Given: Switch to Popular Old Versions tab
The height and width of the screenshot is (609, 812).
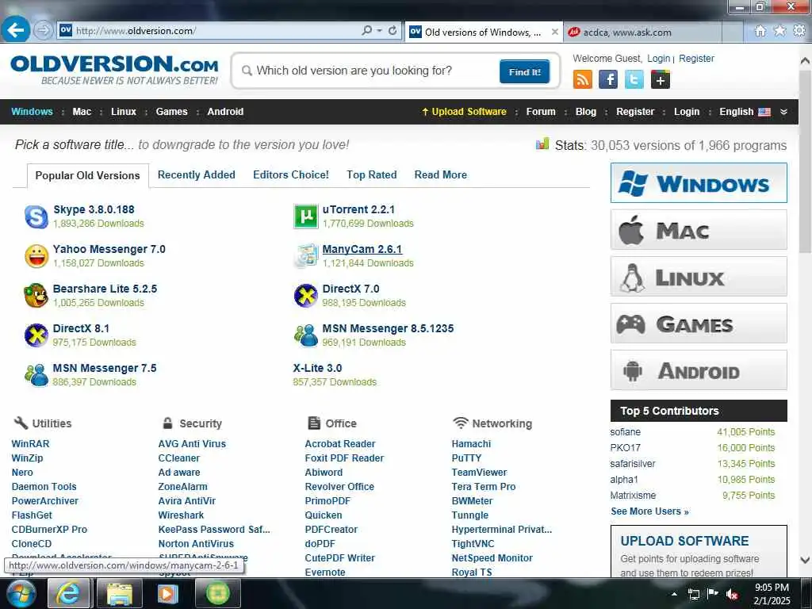Looking at the screenshot, I should pyautogui.click(x=87, y=175).
